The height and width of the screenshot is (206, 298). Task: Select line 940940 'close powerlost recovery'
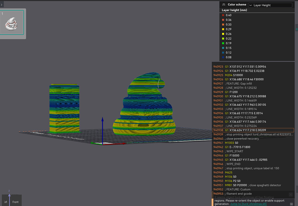click(253, 139)
